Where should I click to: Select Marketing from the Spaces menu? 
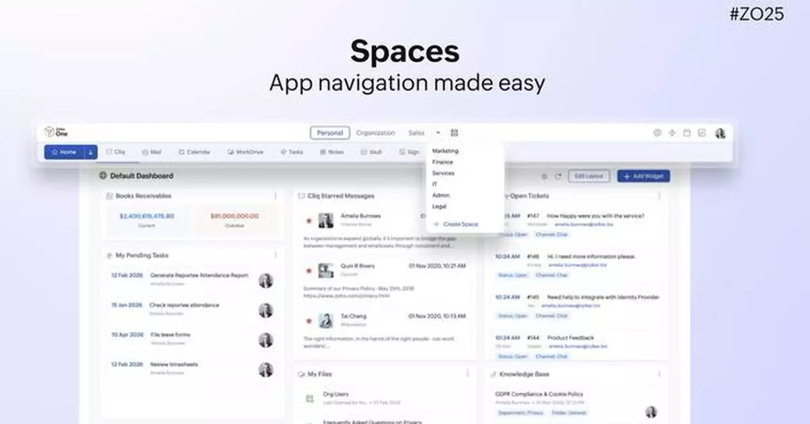tap(446, 151)
